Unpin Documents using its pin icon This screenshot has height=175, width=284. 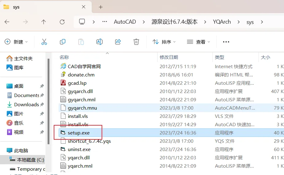coord(42,95)
